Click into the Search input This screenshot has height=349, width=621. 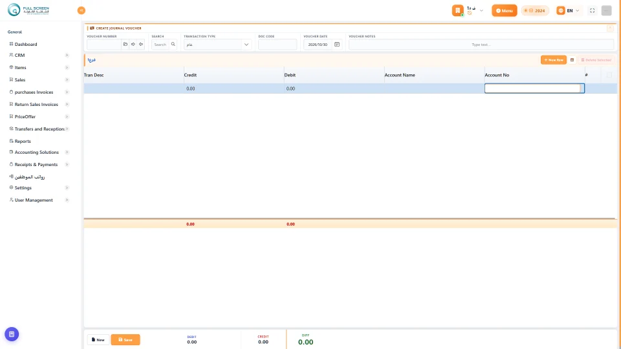coord(160,45)
